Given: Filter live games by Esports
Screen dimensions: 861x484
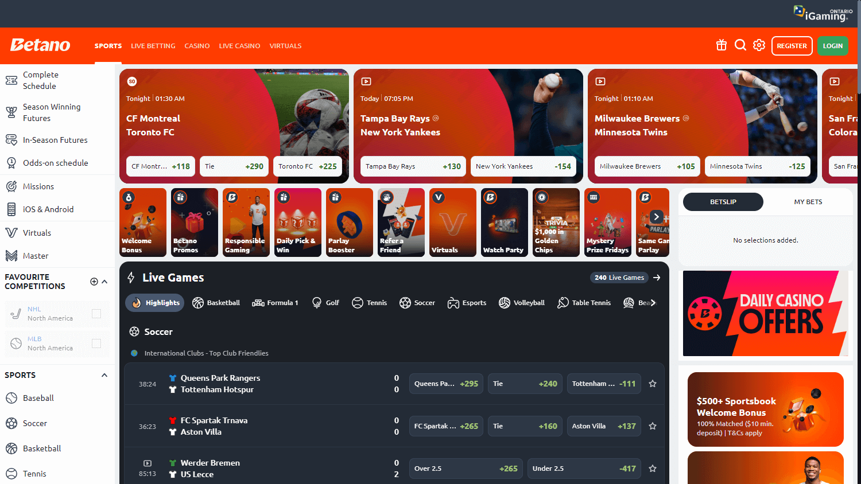Looking at the screenshot, I should 467,303.
